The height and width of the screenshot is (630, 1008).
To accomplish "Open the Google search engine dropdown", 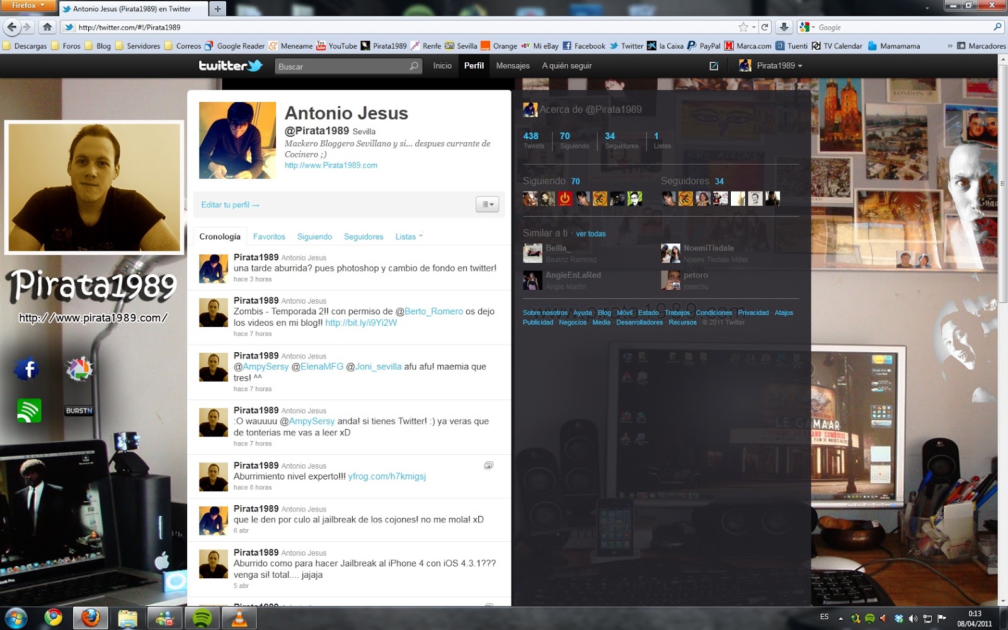I will pyautogui.click(x=807, y=27).
